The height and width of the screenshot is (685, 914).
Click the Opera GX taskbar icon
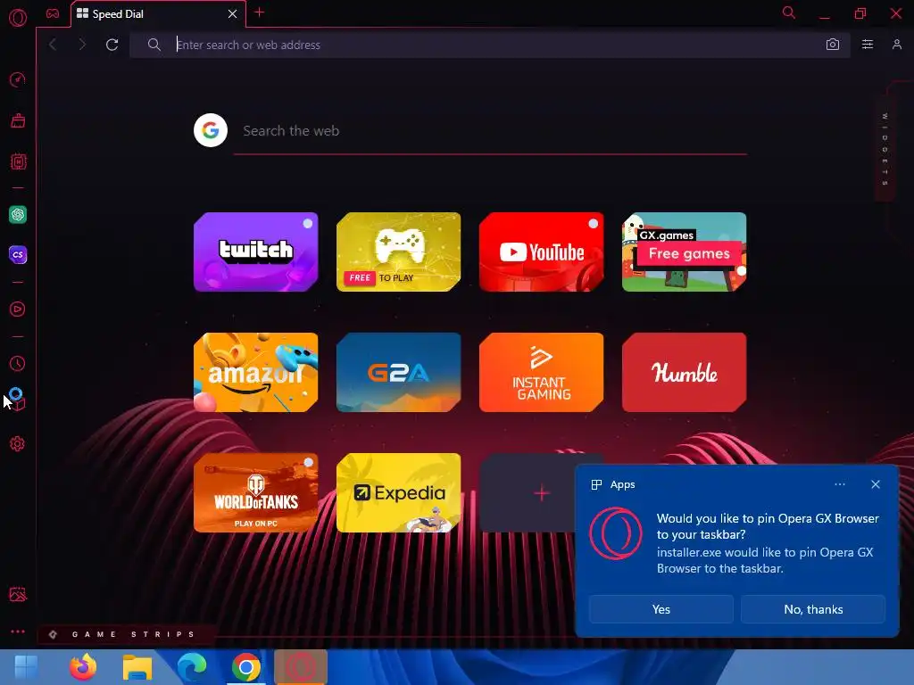coord(300,667)
